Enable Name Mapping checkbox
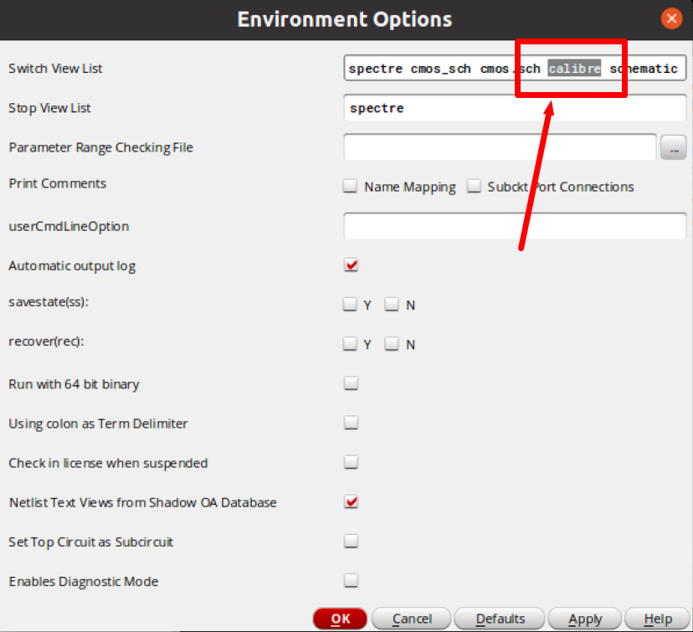 point(350,186)
